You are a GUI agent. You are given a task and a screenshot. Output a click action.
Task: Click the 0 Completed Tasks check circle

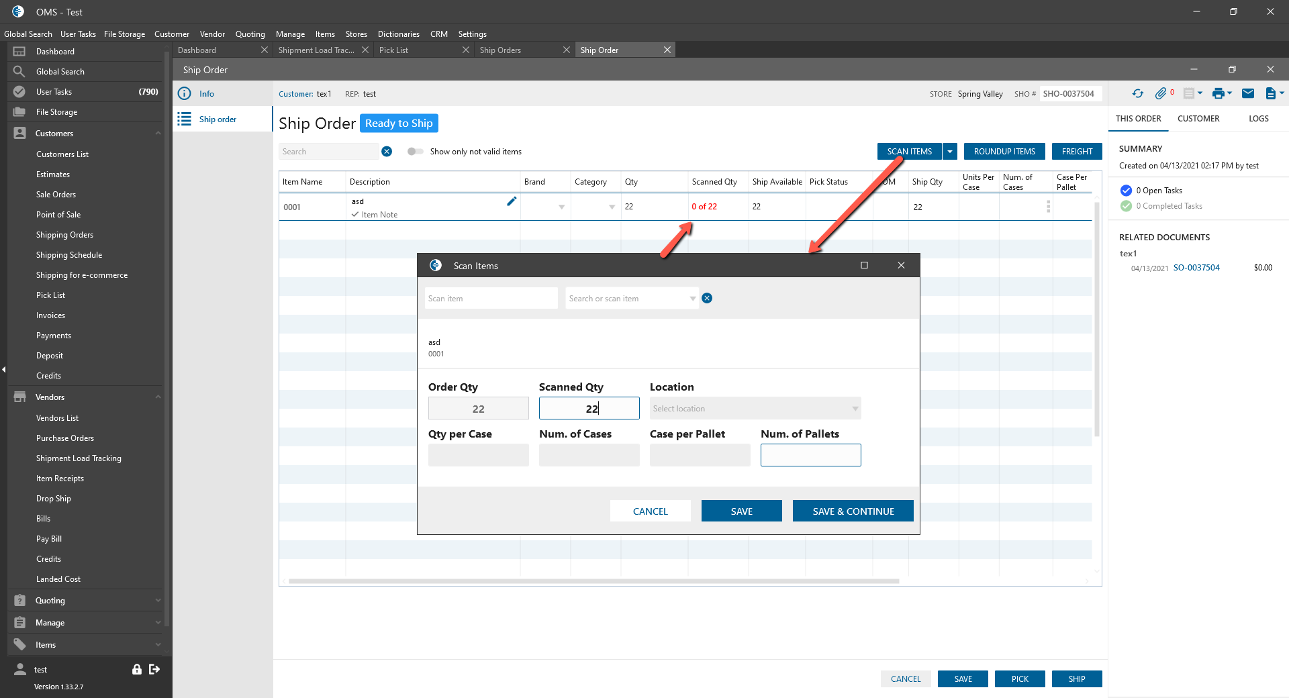[1126, 206]
